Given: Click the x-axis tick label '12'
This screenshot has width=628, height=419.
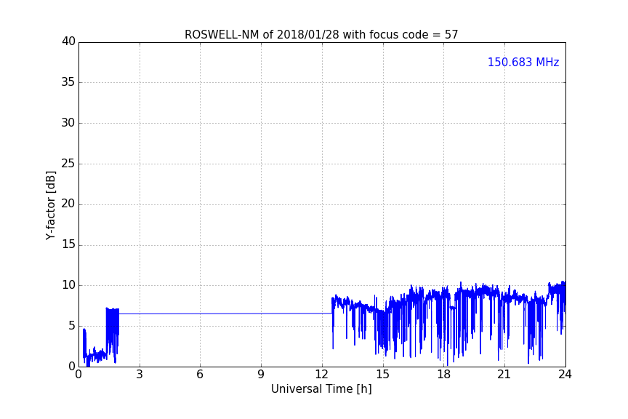Looking at the screenshot, I should [x=321, y=375].
